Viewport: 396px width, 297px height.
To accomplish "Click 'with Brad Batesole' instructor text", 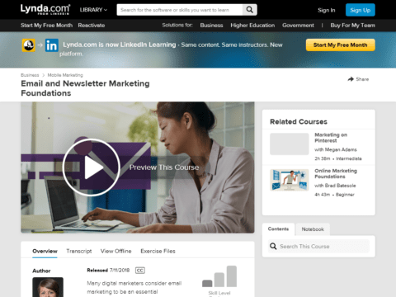I will (335, 186).
